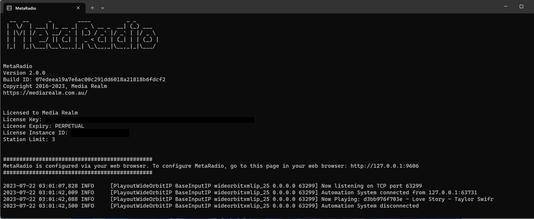Click the License Expiry PERPETUAL text

(x=43, y=126)
